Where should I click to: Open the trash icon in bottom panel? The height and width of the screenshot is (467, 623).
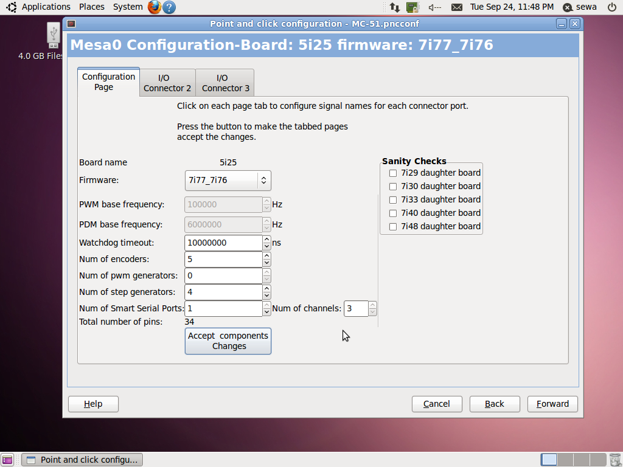614,460
